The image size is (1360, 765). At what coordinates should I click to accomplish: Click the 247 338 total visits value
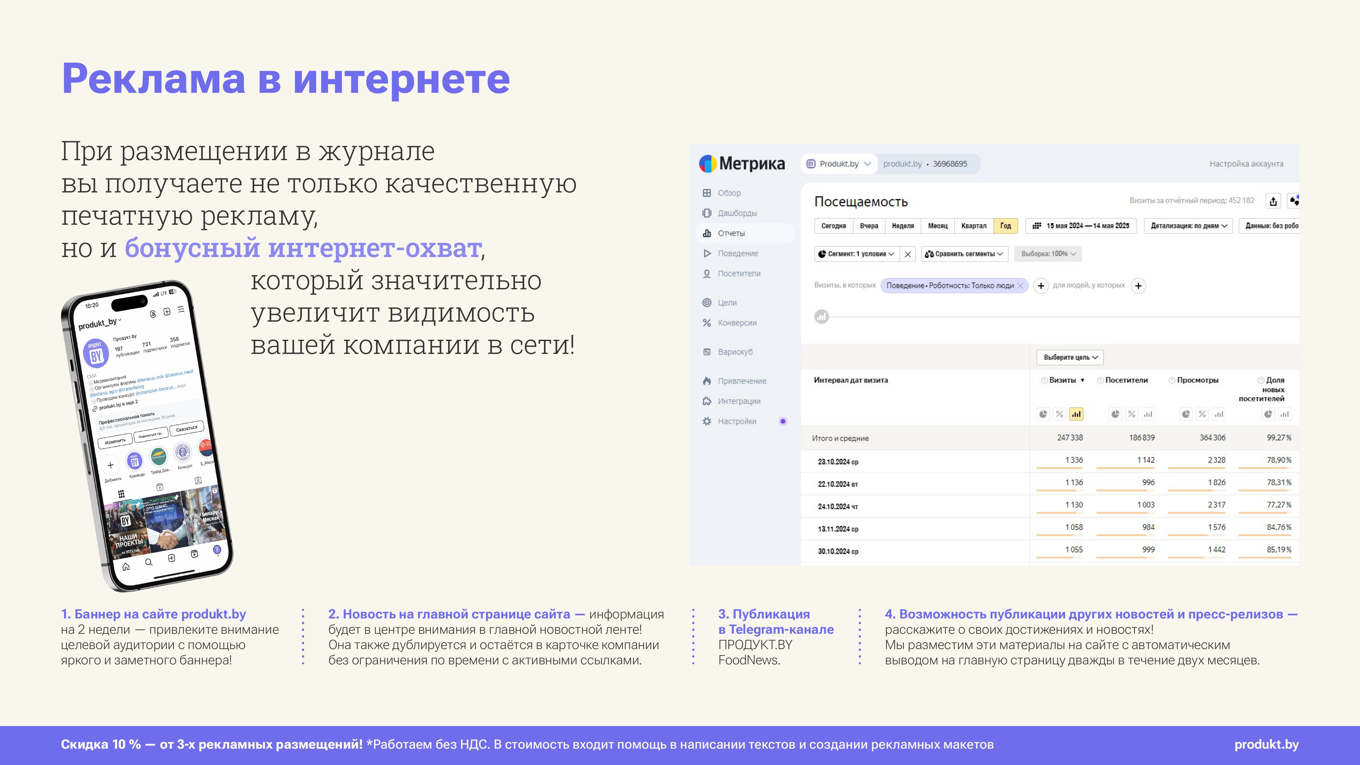(1070, 438)
